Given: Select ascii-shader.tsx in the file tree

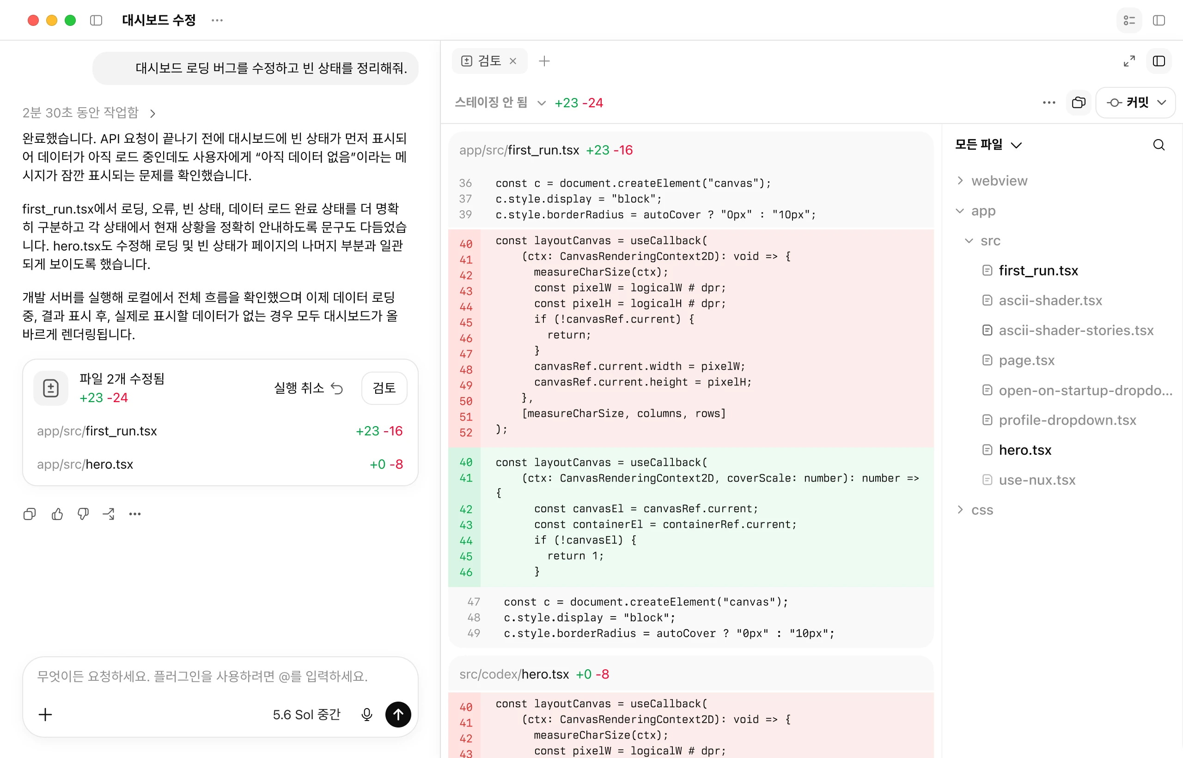Looking at the screenshot, I should pos(1050,300).
